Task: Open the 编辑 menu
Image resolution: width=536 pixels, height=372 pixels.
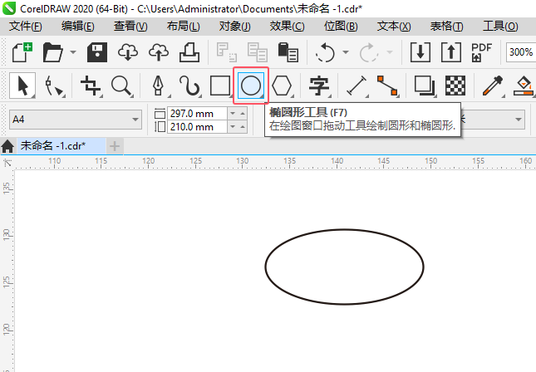Action: pyautogui.click(x=77, y=27)
